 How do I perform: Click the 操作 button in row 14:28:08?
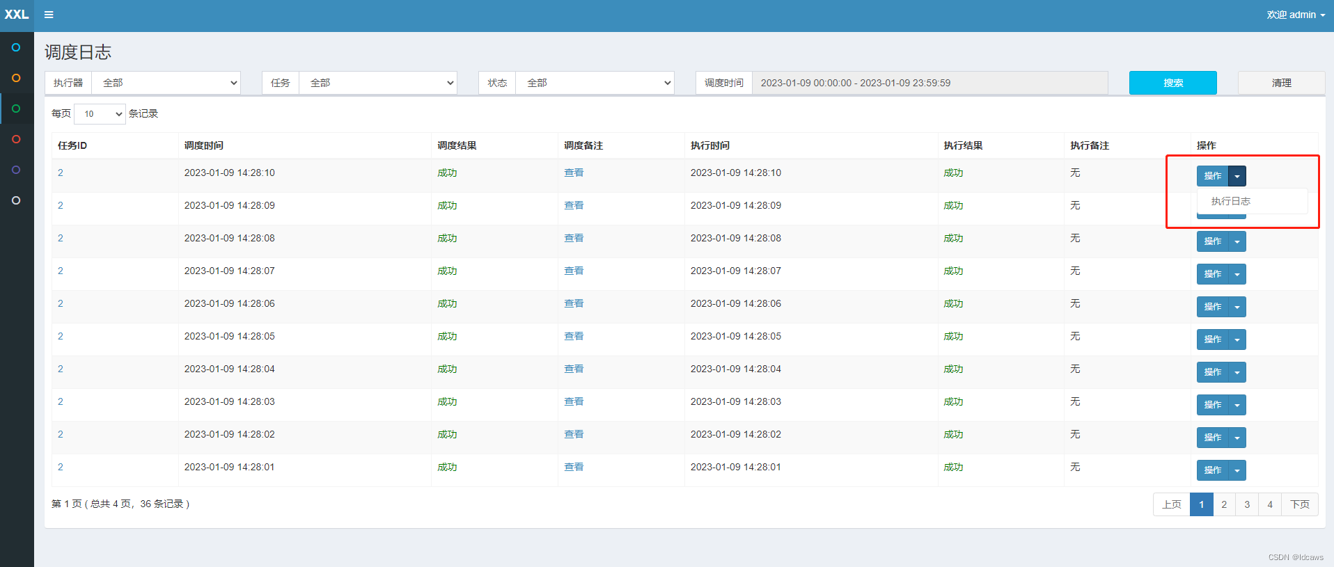pos(1213,241)
